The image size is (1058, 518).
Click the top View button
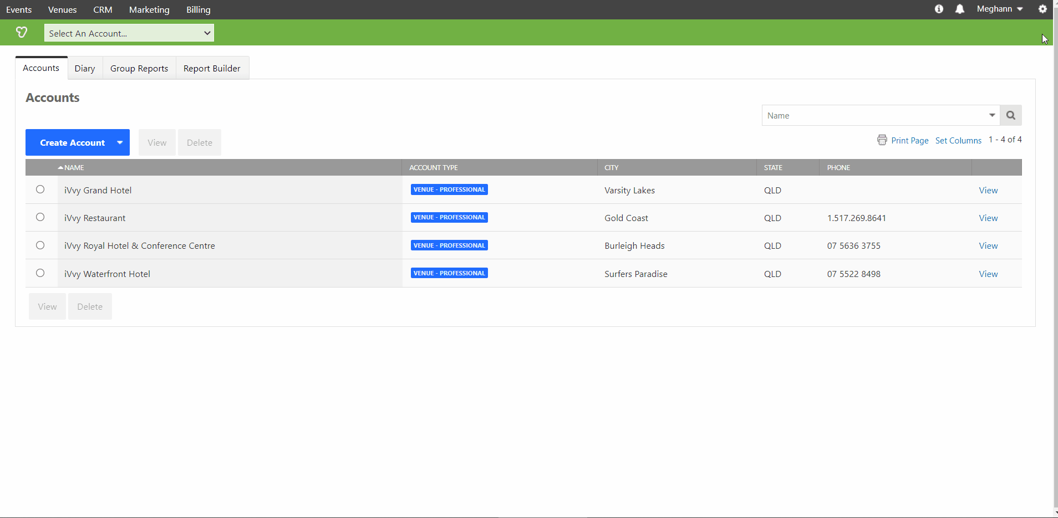(157, 142)
